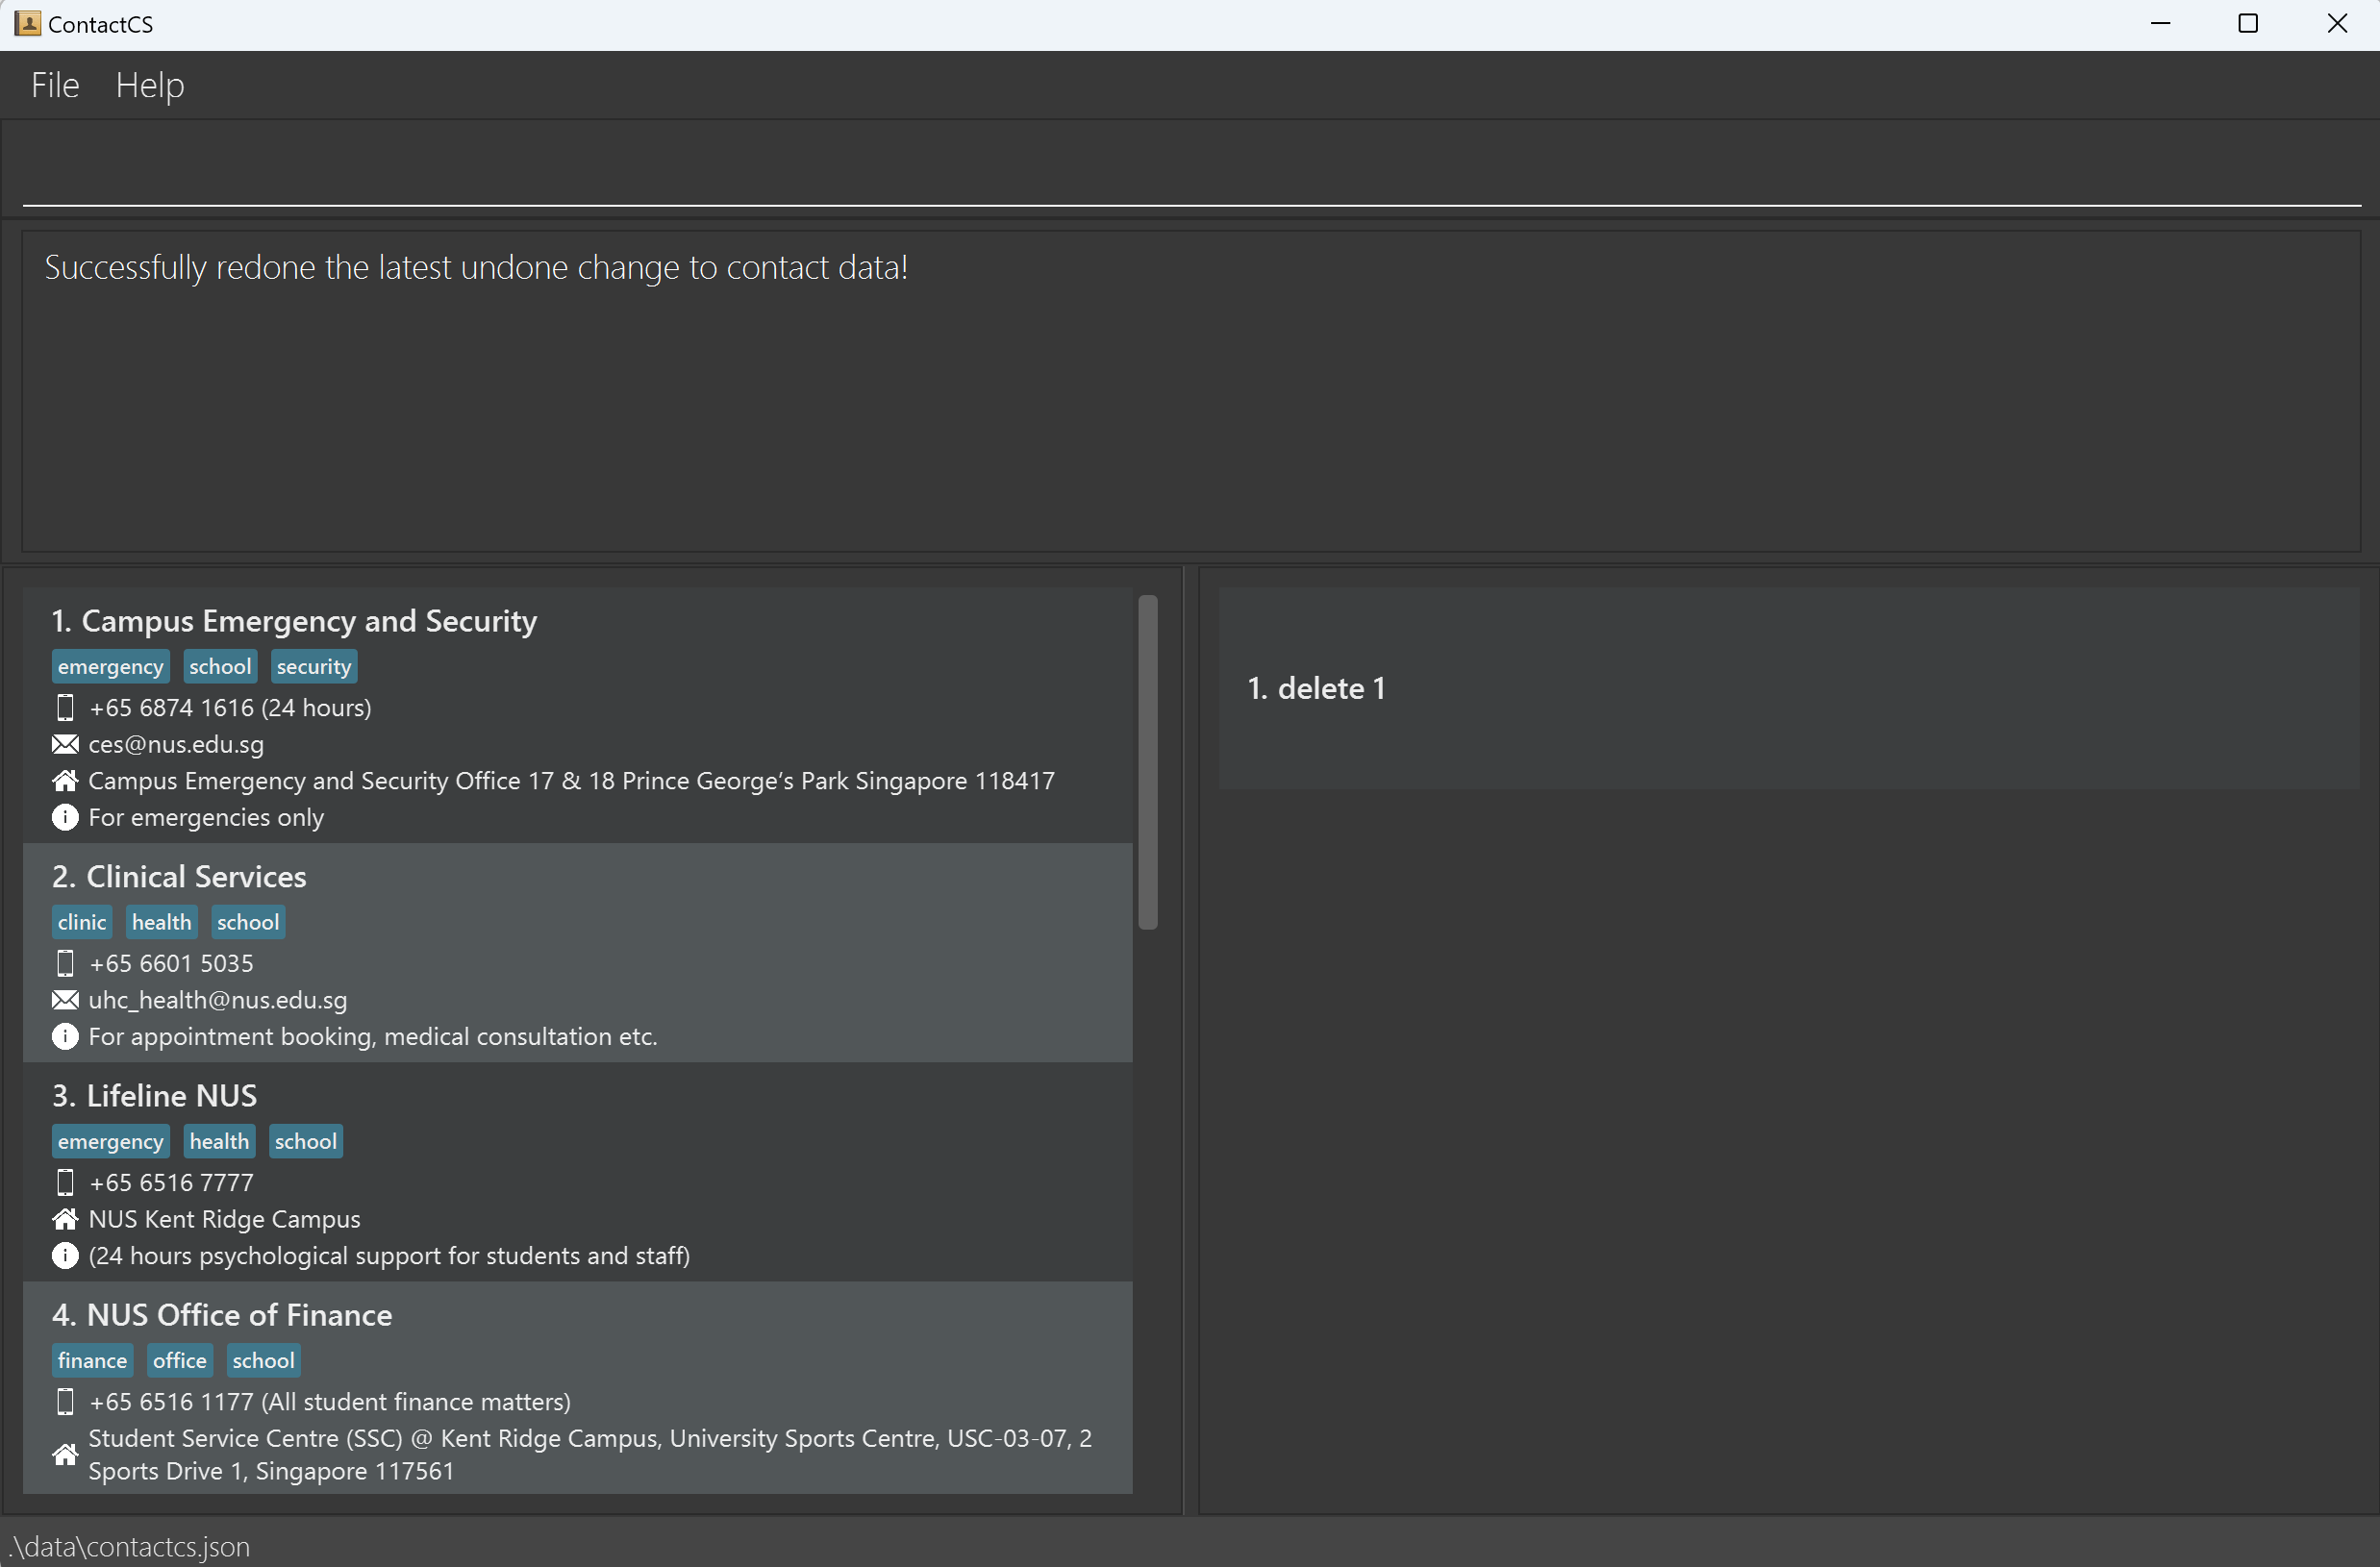This screenshot has width=2380, height=1567.
Task: Open the Help menu
Action: click(150, 85)
